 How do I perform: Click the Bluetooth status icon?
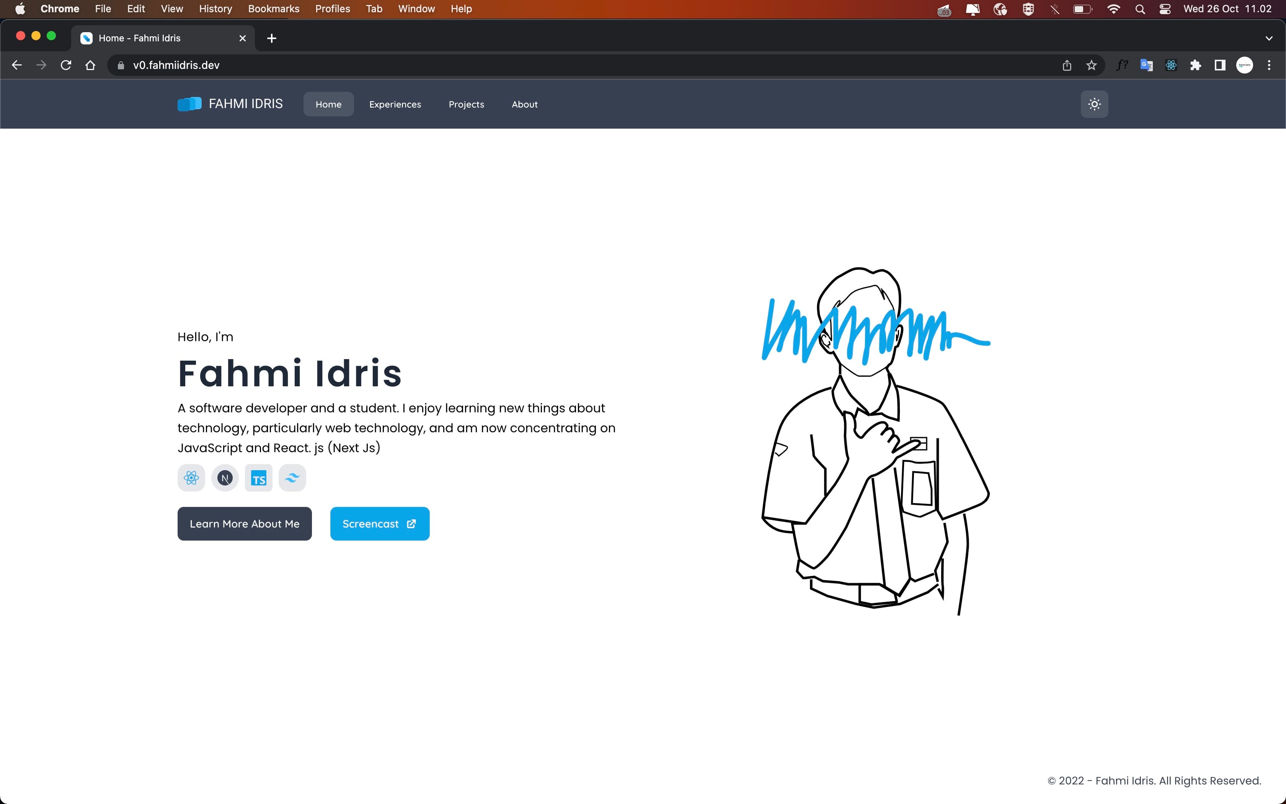(x=1055, y=9)
